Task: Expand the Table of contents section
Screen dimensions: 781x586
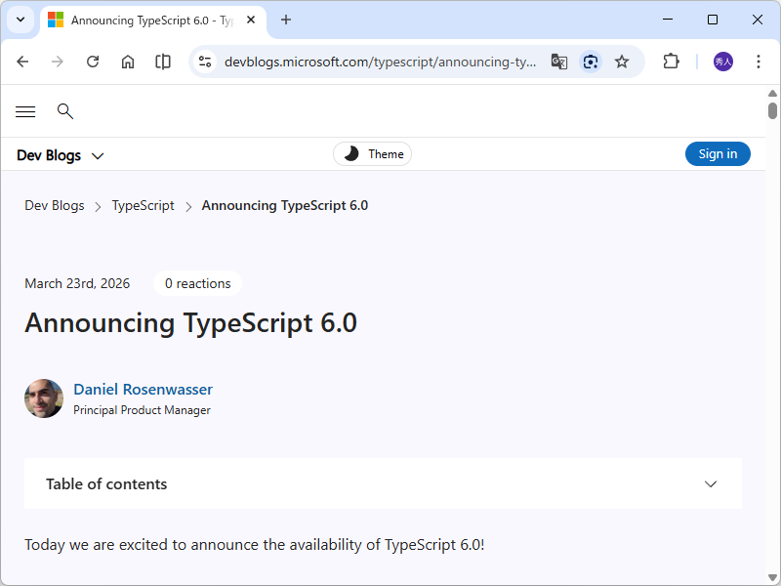Action: [x=383, y=484]
